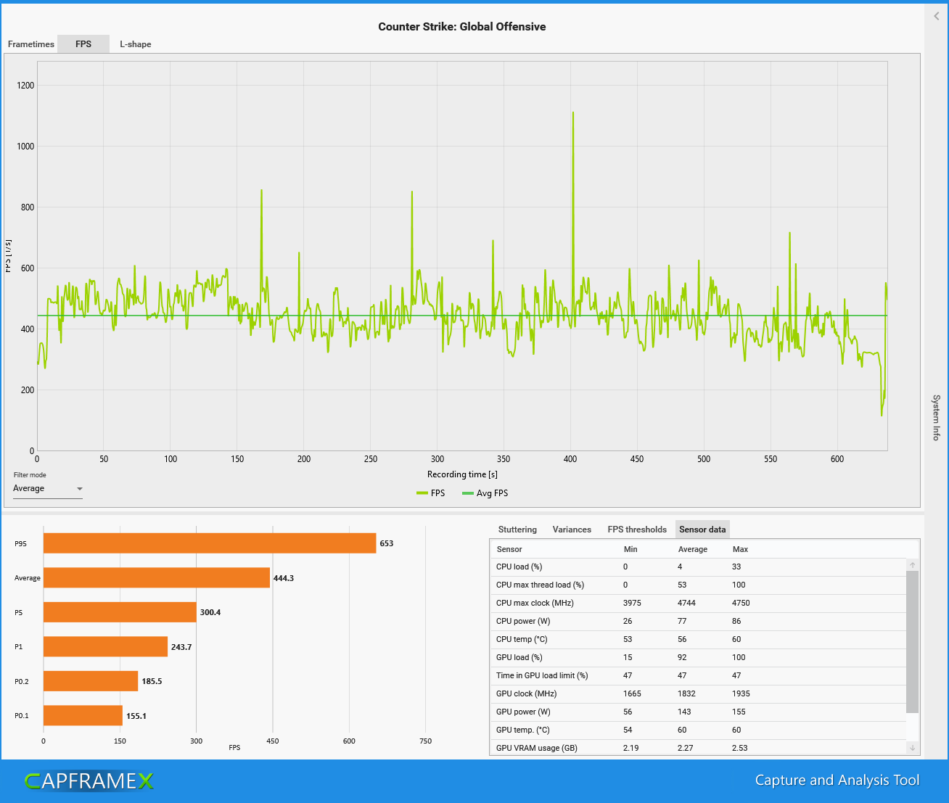Image resolution: width=949 pixels, height=803 pixels.
Task: Click the Recording time [s] axis label
Action: click(462, 474)
